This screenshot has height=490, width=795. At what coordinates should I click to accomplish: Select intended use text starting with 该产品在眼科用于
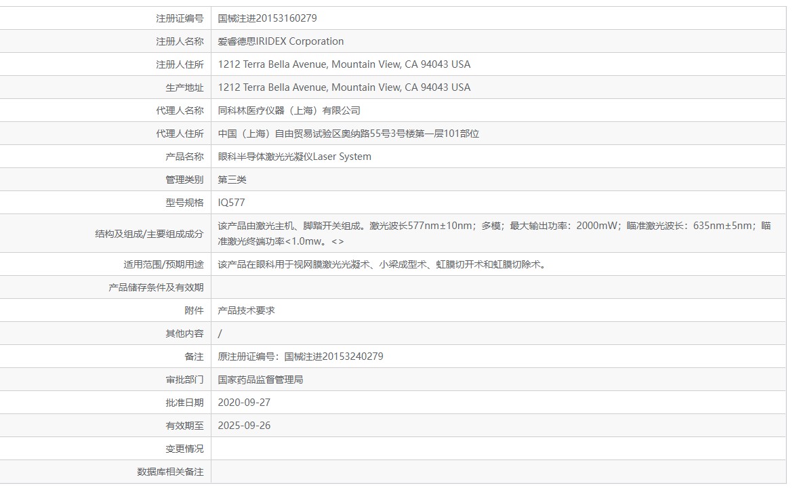point(384,264)
